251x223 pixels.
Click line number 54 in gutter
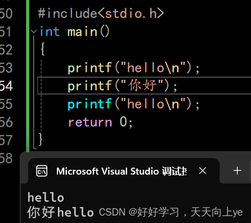click(x=6, y=86)
